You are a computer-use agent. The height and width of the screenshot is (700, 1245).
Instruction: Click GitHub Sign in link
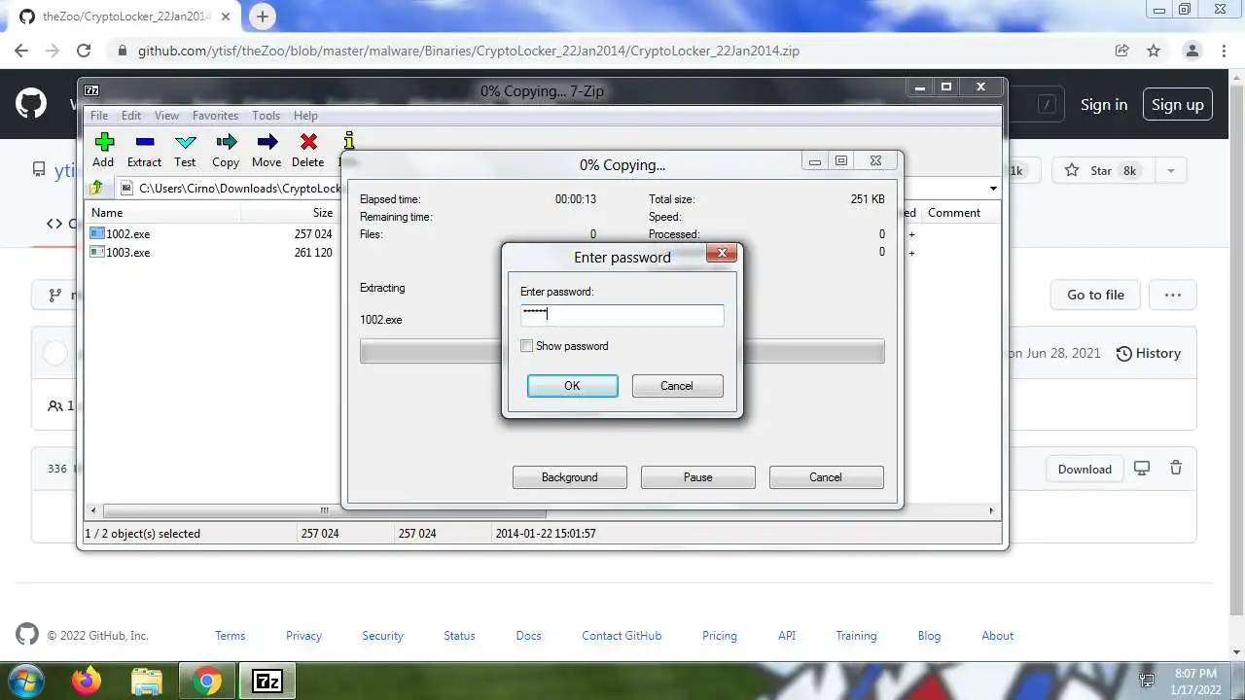pos(1104,105)
